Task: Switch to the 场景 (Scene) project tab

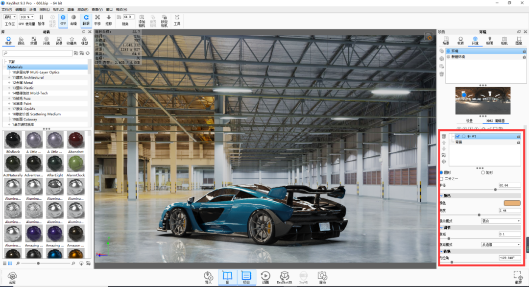Action: tap(446, 41)
